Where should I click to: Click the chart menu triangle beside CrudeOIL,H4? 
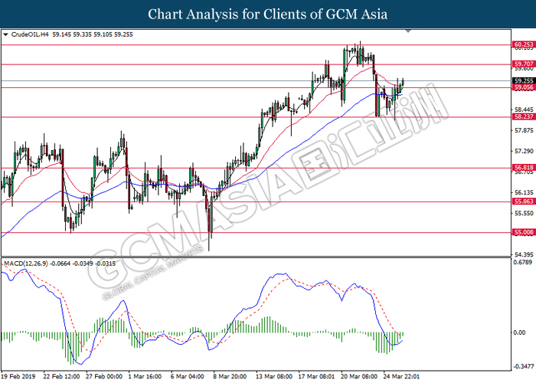coord(5,34)
